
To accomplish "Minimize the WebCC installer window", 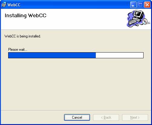I will tap(133, 5).
